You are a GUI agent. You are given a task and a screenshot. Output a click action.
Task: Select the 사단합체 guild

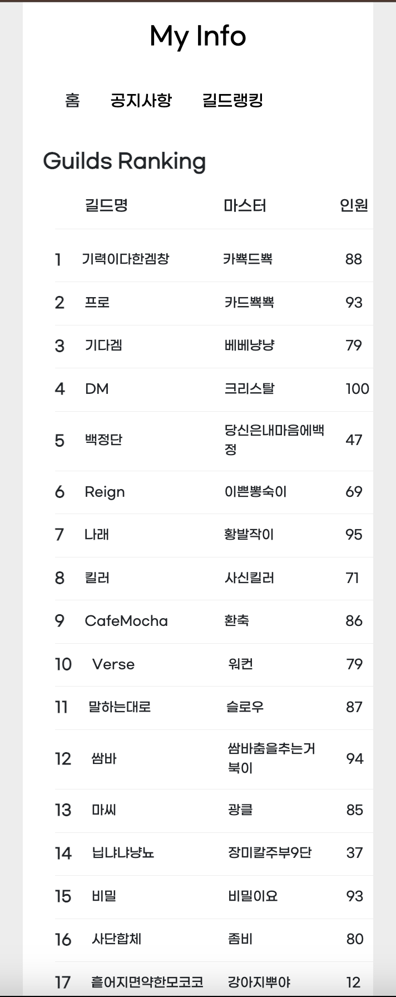click(117, 939)
